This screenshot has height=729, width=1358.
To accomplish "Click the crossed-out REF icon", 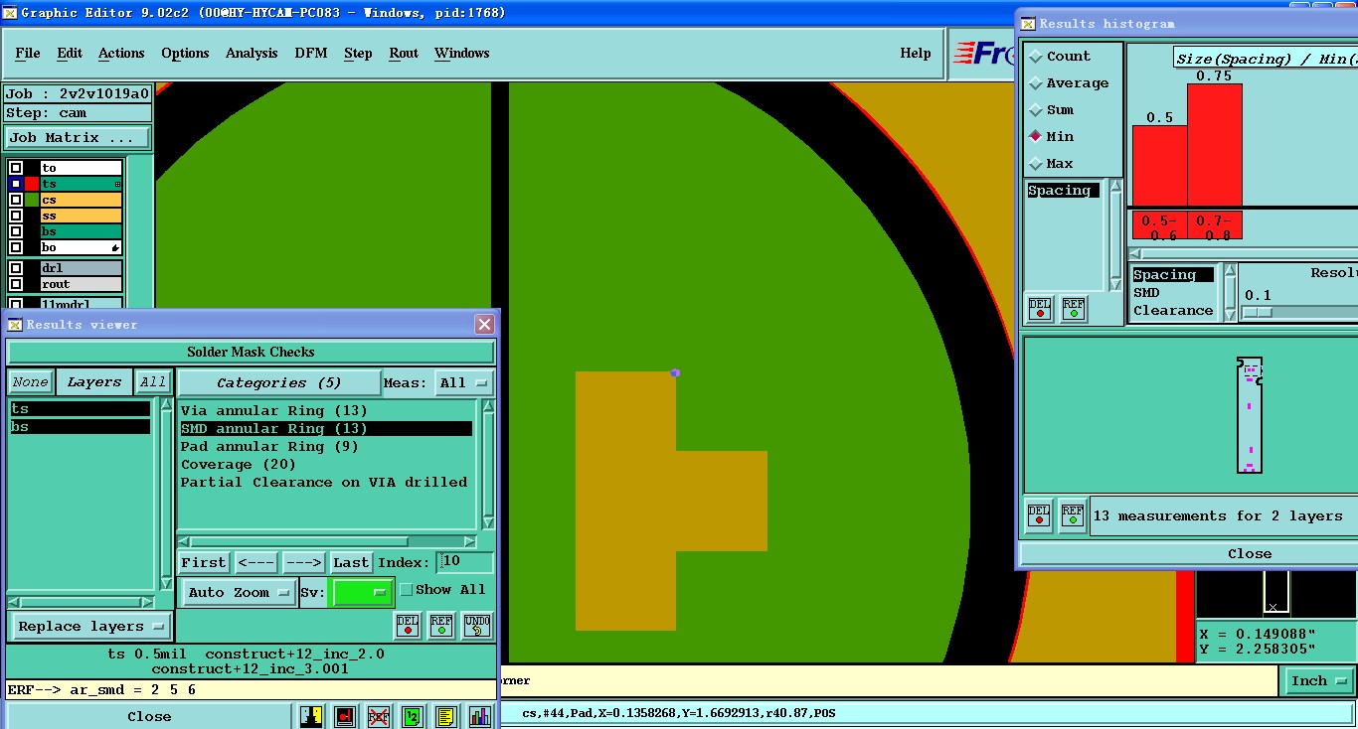I will pos(378,716).
